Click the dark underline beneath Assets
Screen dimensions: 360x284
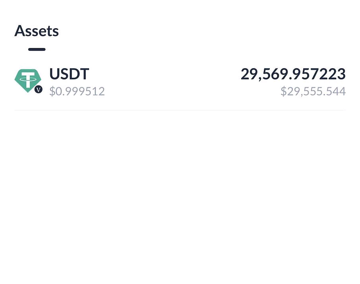[37, 49]
